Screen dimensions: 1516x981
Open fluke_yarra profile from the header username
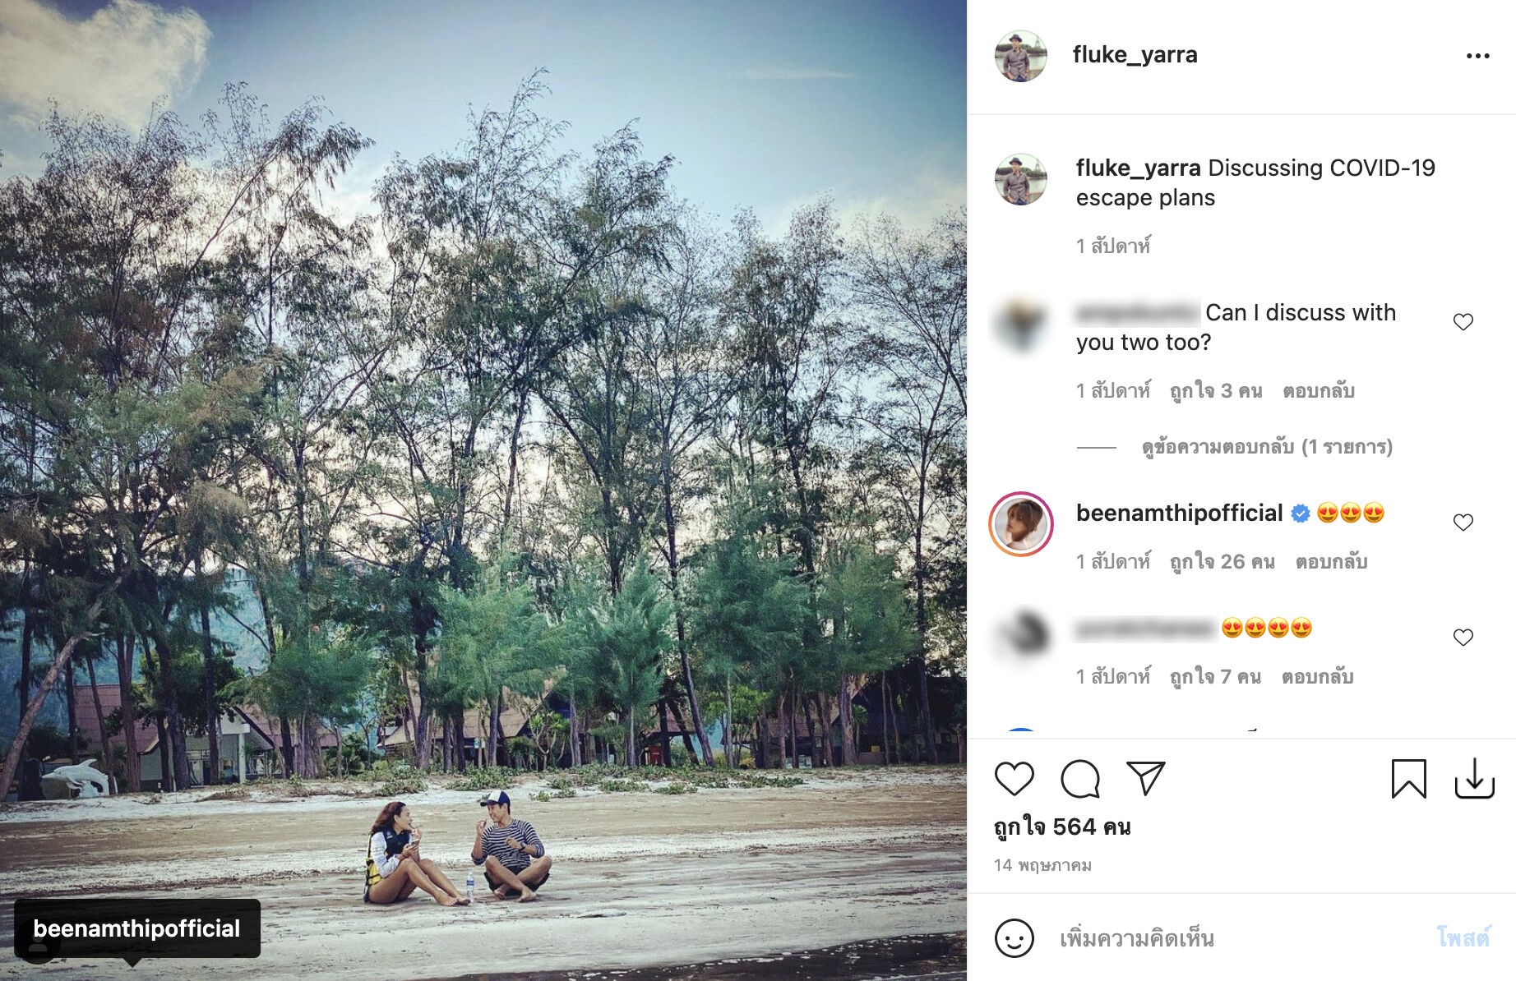[1135, 55]
